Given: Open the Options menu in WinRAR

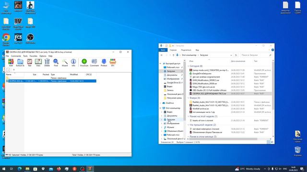Looking at the screenshot, I should click(x=43, y=56).
